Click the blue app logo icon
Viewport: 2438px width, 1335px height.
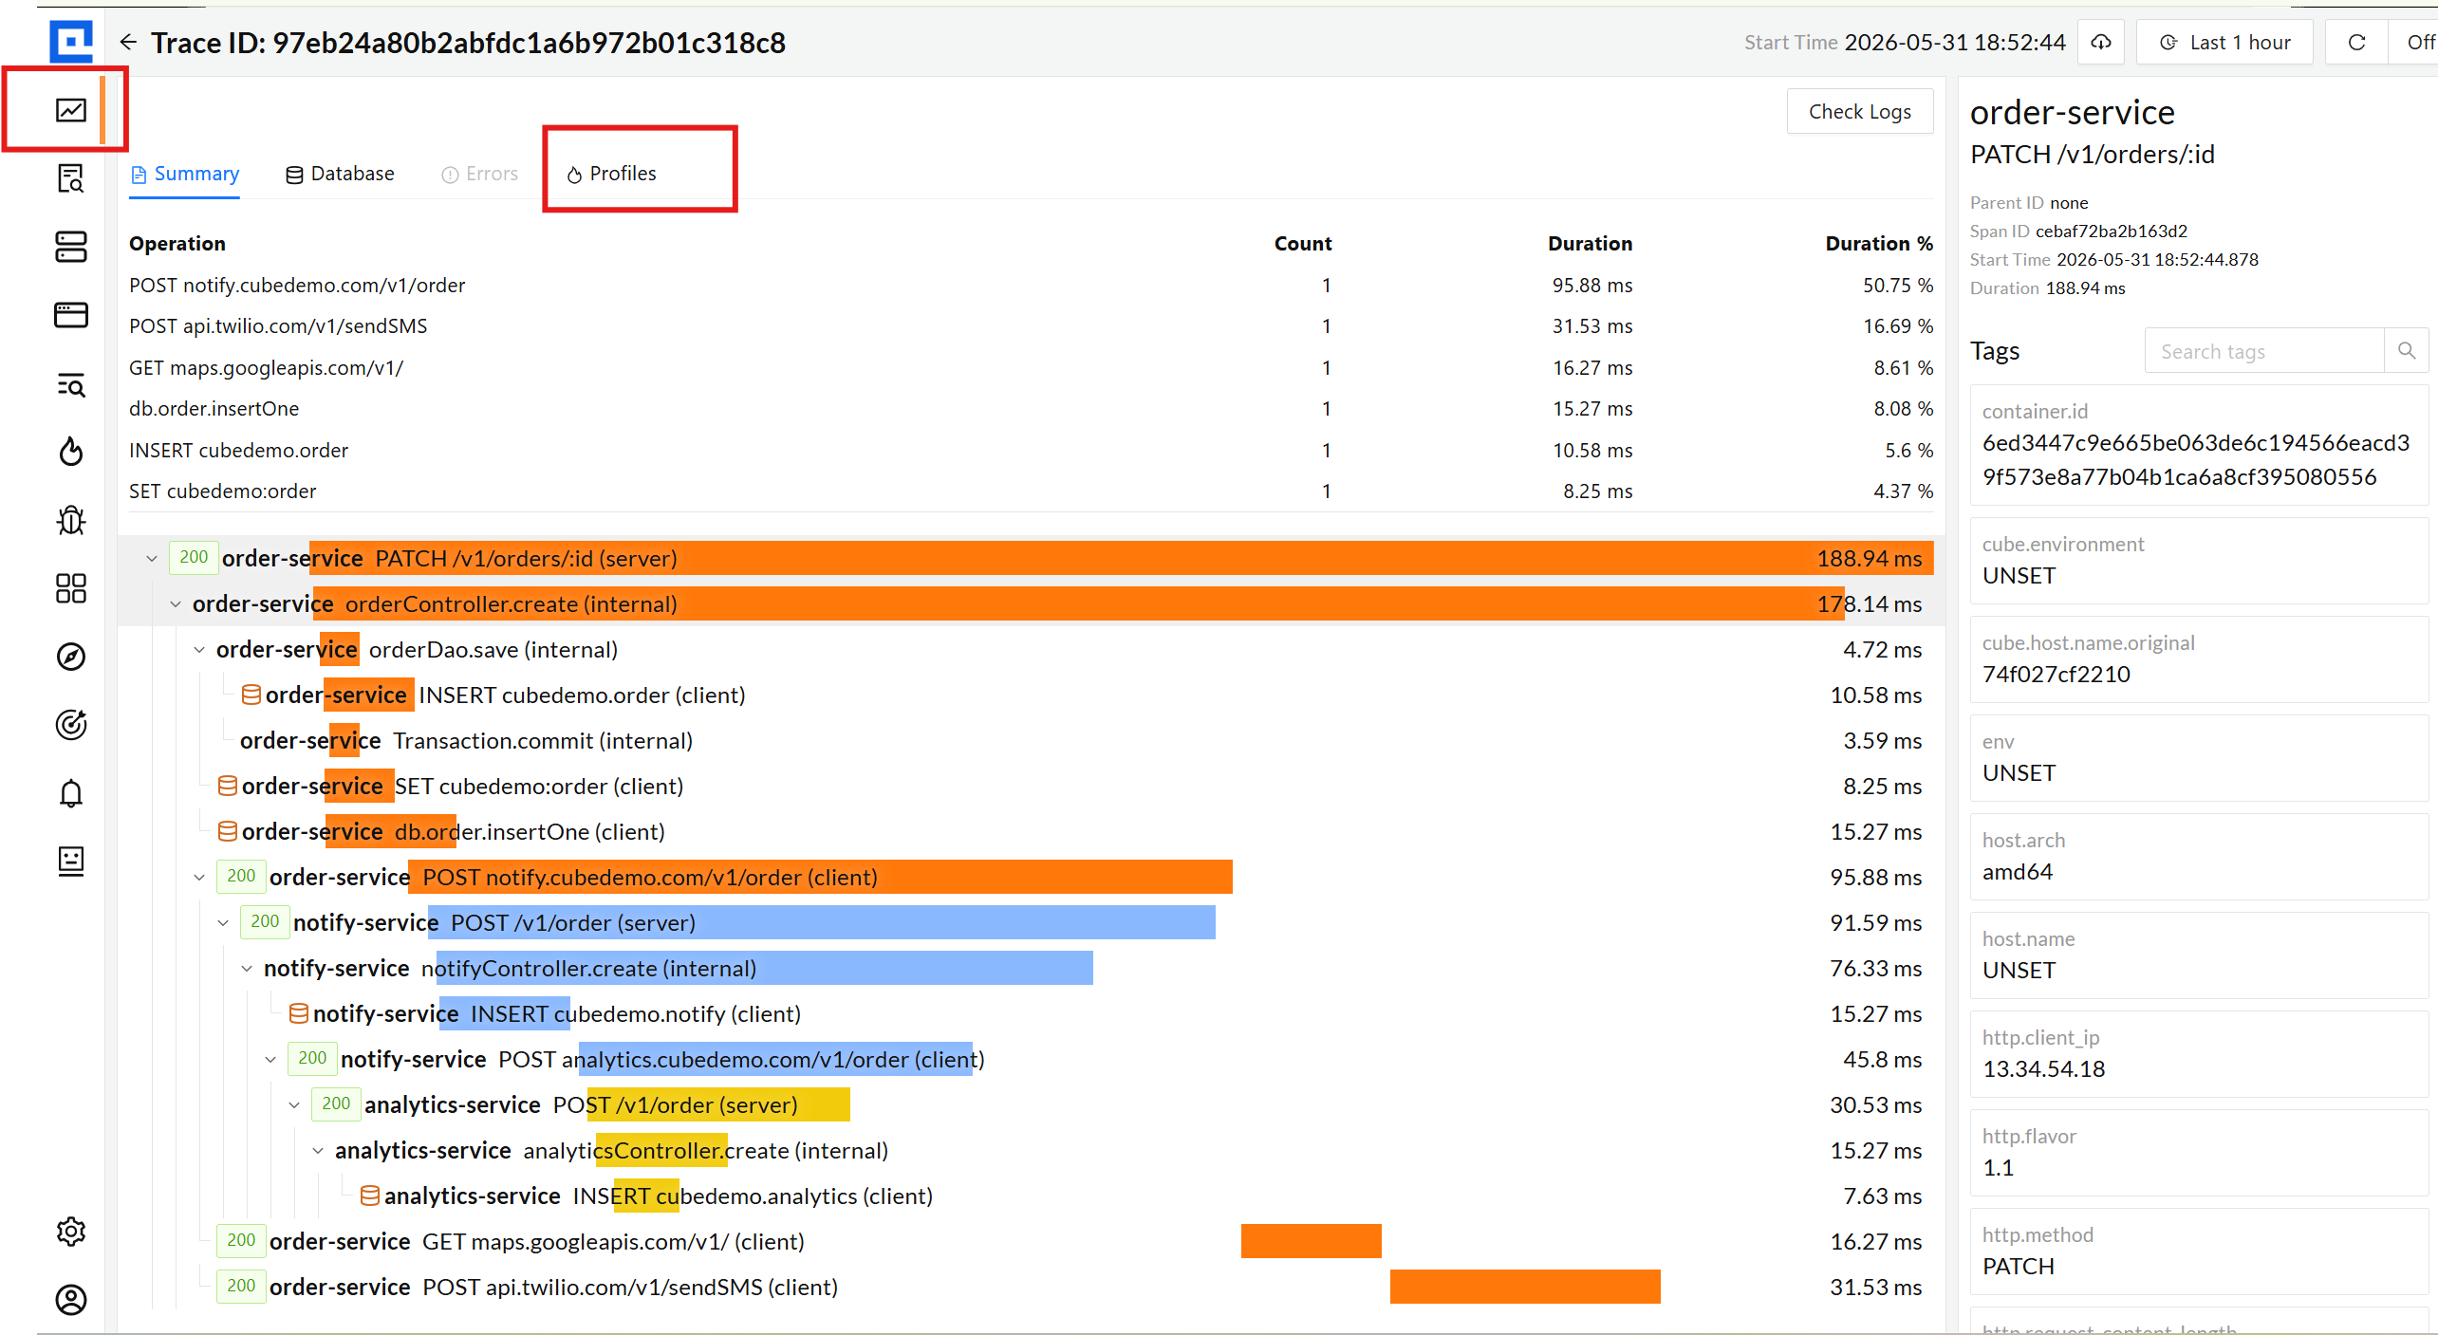click(x=71, y=42)
